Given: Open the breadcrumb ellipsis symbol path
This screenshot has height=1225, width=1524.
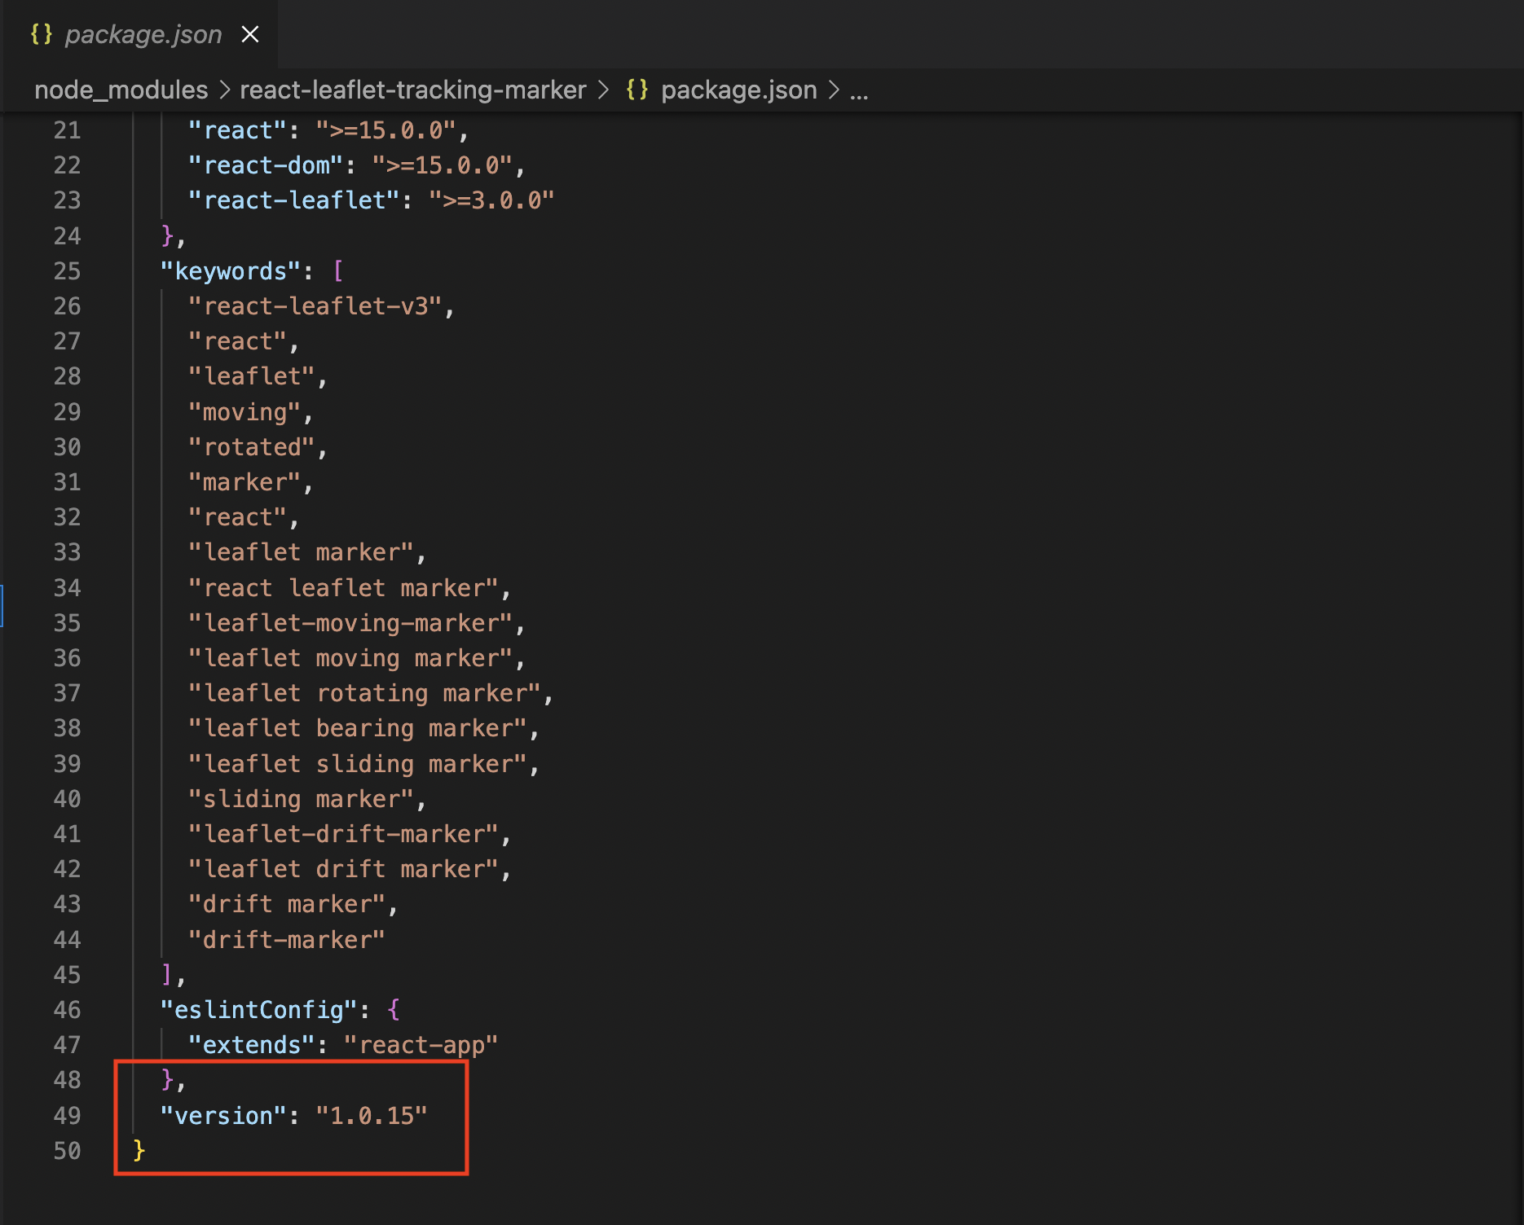Looking at the screenshot, I should coord(859,90).
